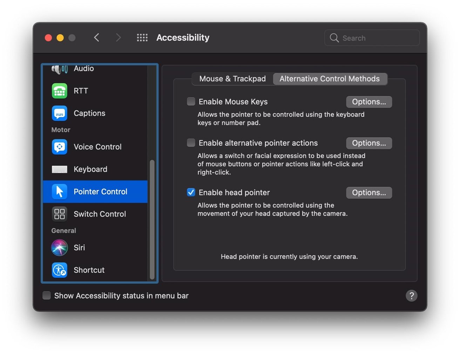Select the Audio icon in the sidebar
The image size is (460, 355).
pyautogui.click(x=59, y=69)
